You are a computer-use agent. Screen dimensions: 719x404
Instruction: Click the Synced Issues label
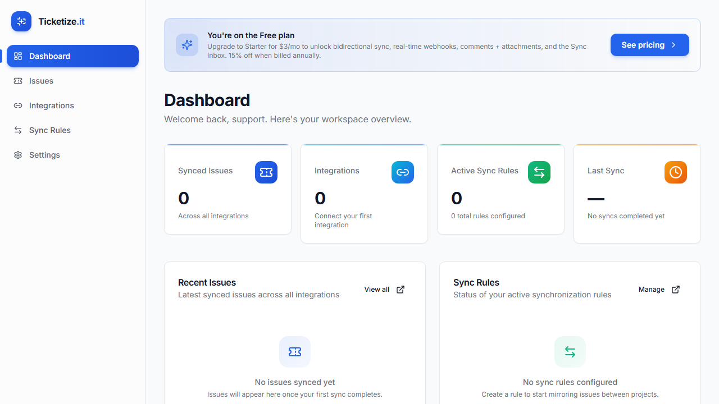[x=205, y=171]
